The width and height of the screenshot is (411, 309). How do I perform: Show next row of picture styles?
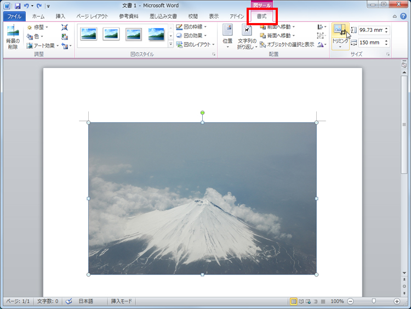(170, 36)
